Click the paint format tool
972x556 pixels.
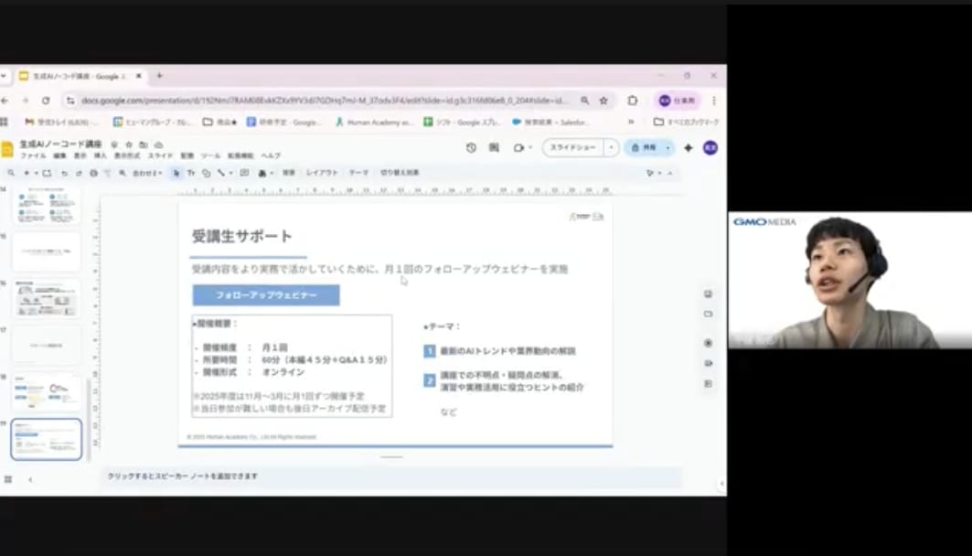(107, 173)
